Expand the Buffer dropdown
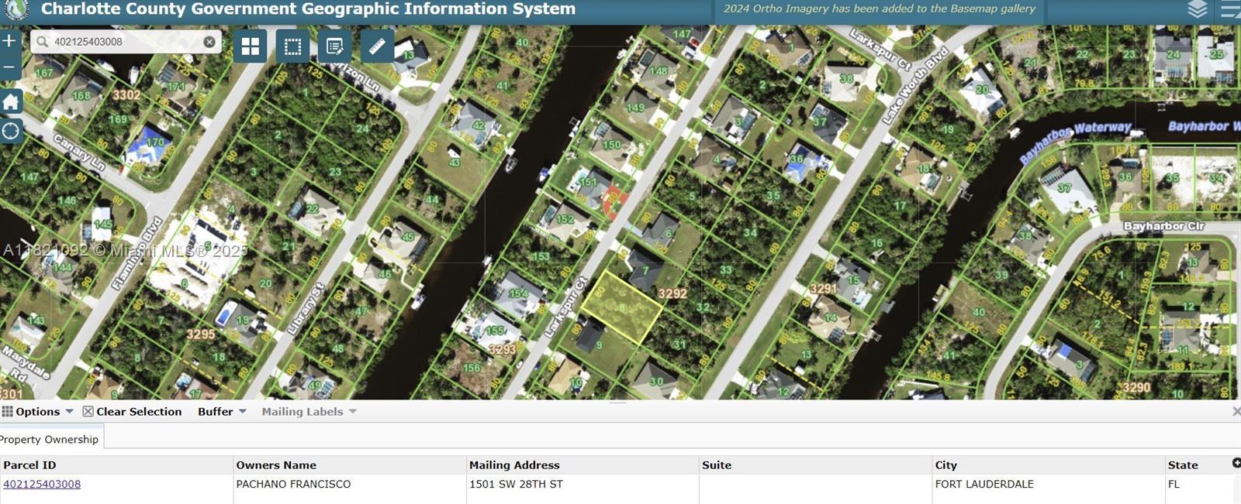The image size is (1241, 504). [x=221, y=412]
